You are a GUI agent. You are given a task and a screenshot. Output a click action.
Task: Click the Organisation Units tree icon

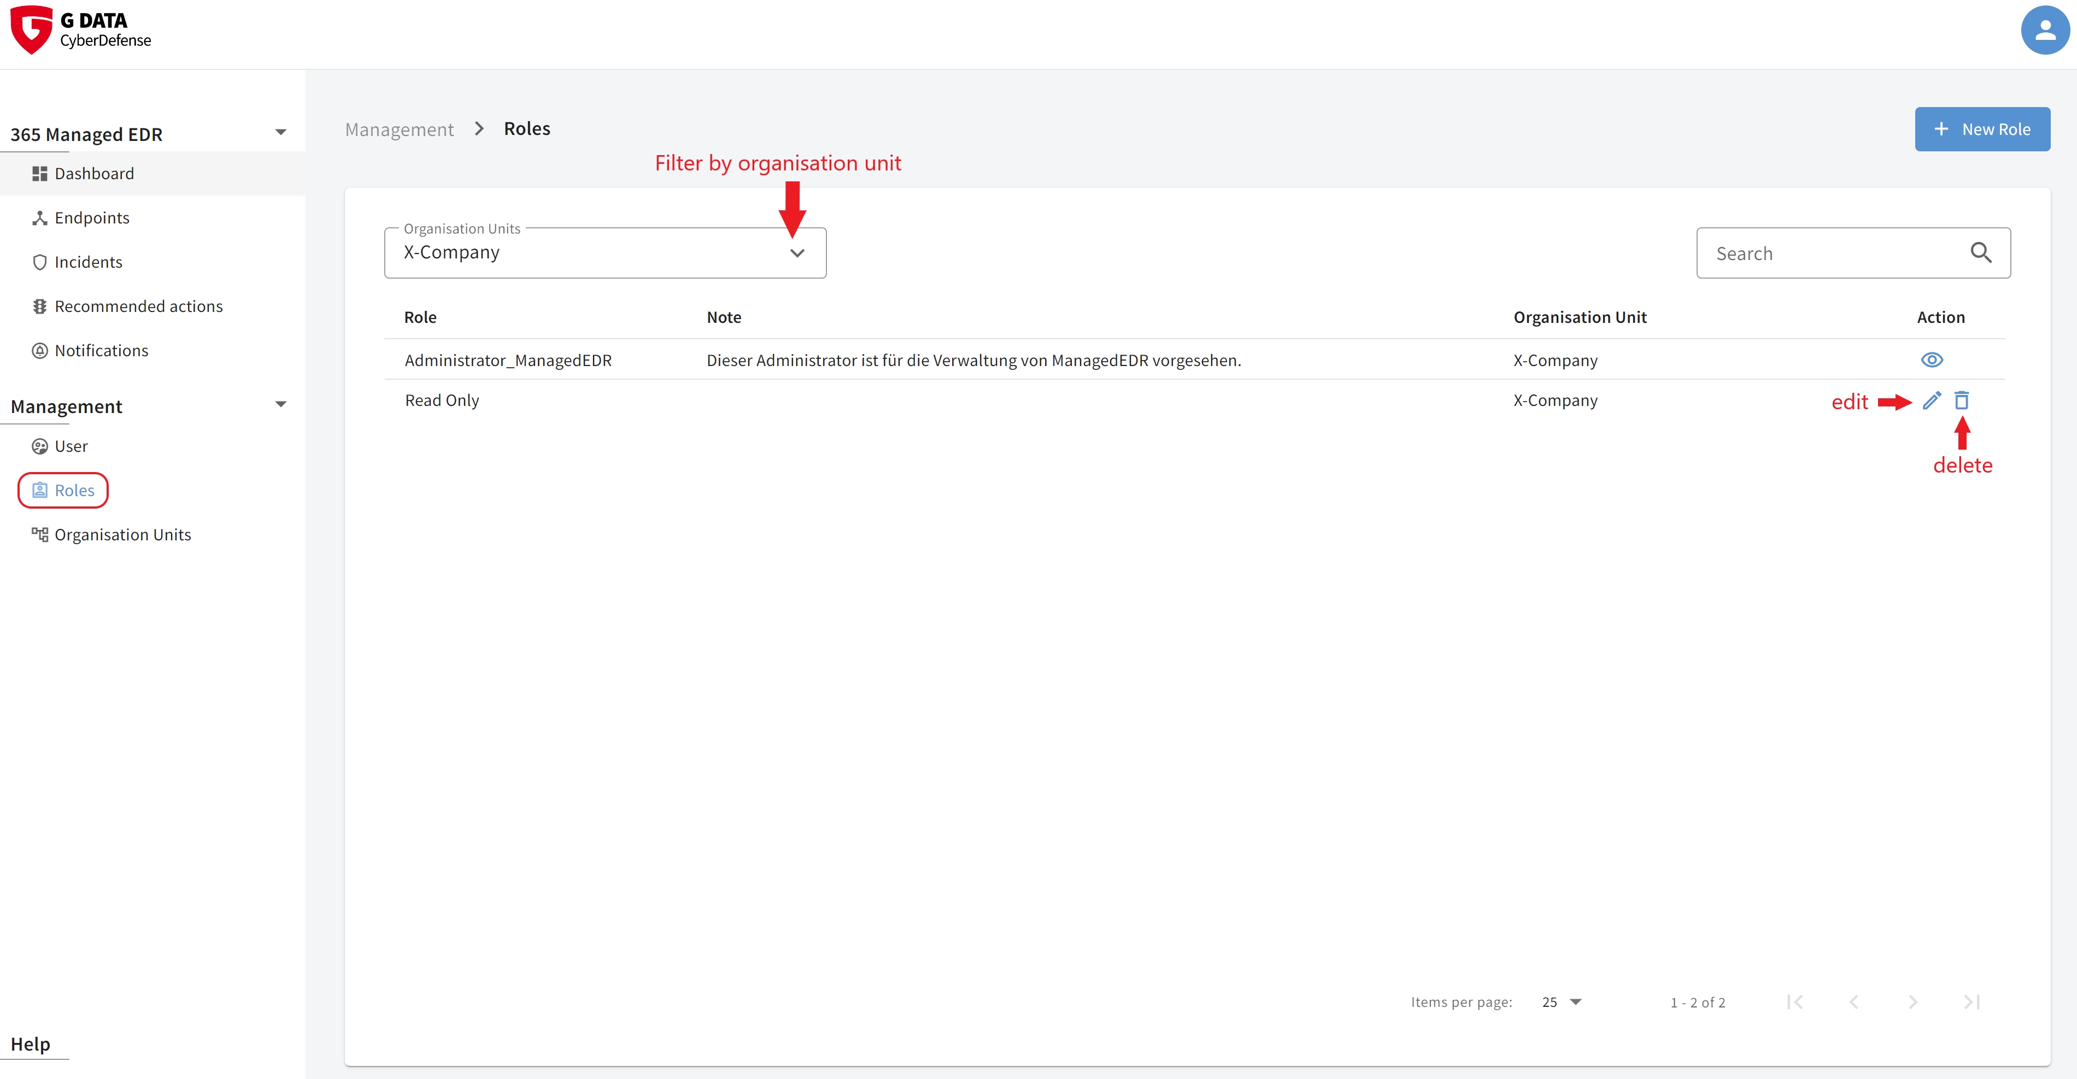click(x=39, y=534)
